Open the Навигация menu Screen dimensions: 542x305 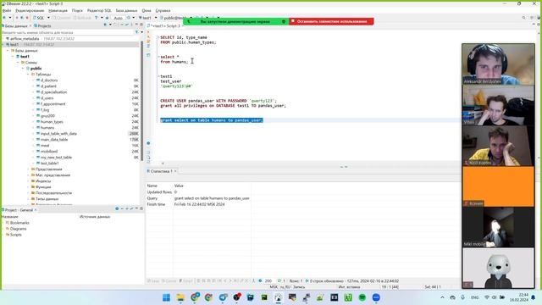(x=58, y=11)
